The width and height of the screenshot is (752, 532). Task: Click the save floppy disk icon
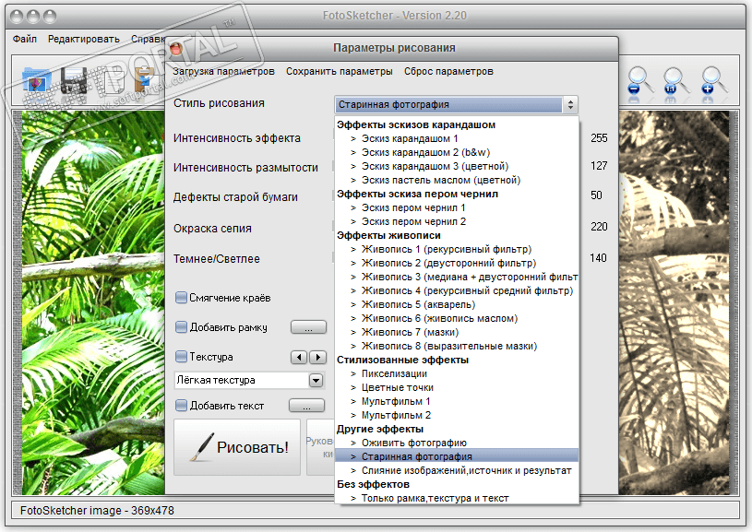(x=73, y=80)
